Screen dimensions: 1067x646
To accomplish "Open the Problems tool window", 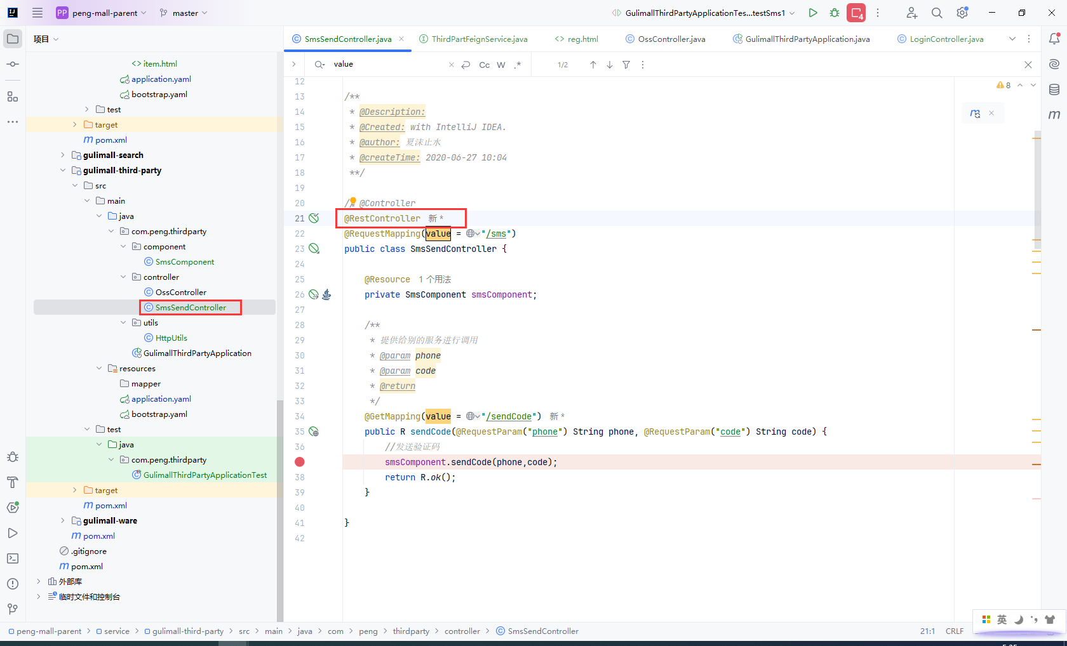I will click(x=13, y=584).
